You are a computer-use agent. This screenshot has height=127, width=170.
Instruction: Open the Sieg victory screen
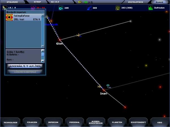(x=160, y=122)
